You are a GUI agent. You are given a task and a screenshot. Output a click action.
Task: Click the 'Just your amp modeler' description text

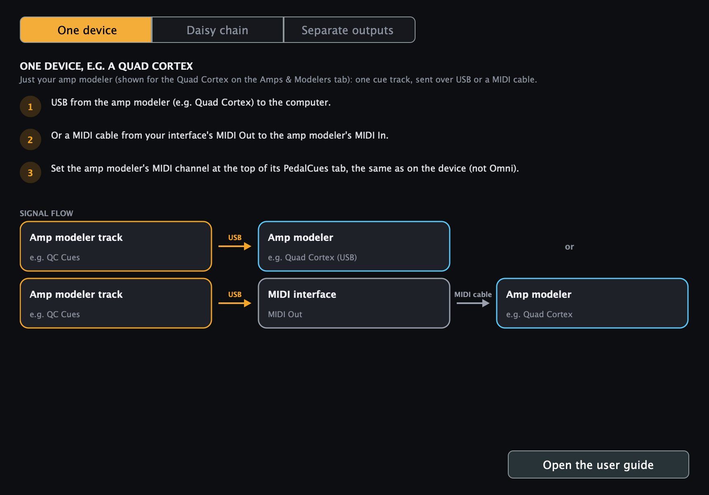[278, 79]
